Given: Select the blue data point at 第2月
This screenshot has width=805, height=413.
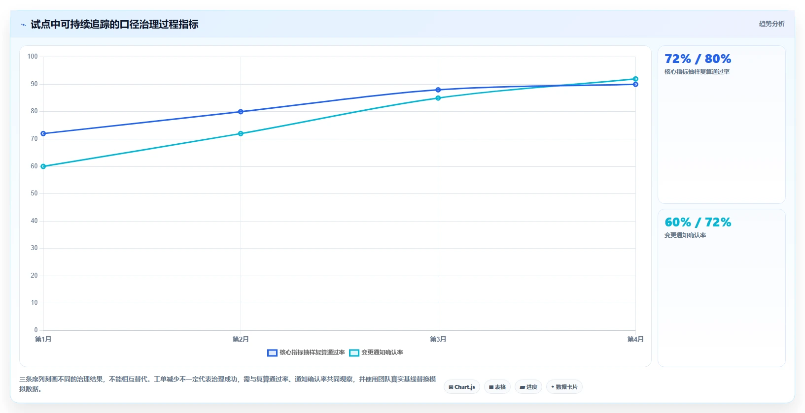Looking at the screenshot, I should [241, 112].
